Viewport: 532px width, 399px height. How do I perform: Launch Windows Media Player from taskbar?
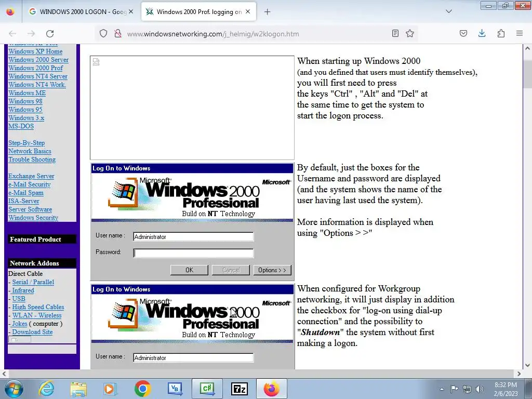click(x=110, y=389)
